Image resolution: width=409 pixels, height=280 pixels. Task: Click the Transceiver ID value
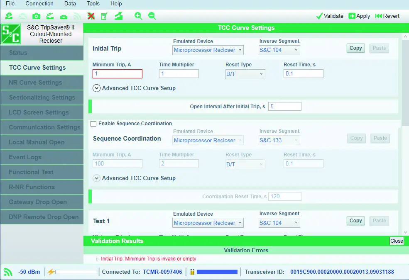[x=342, y=272]
